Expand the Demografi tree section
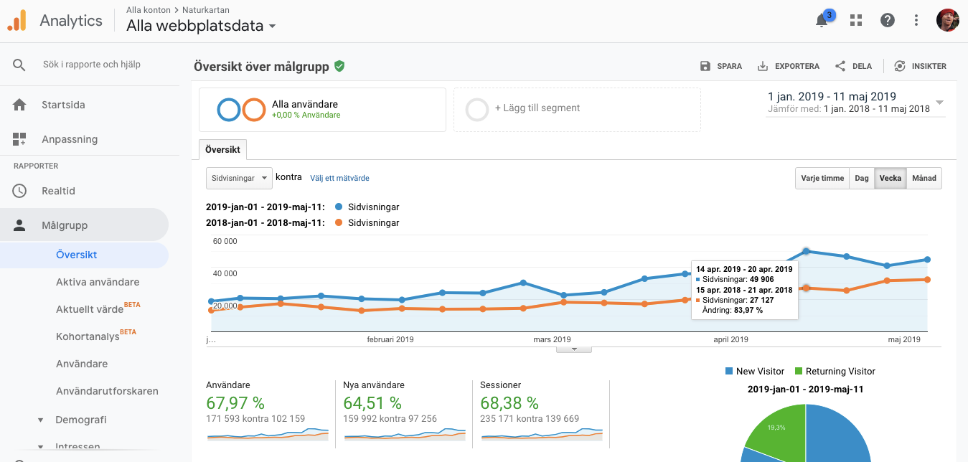Image resolution: width=968 pixels, height=462 pixels. pos(41,420)
